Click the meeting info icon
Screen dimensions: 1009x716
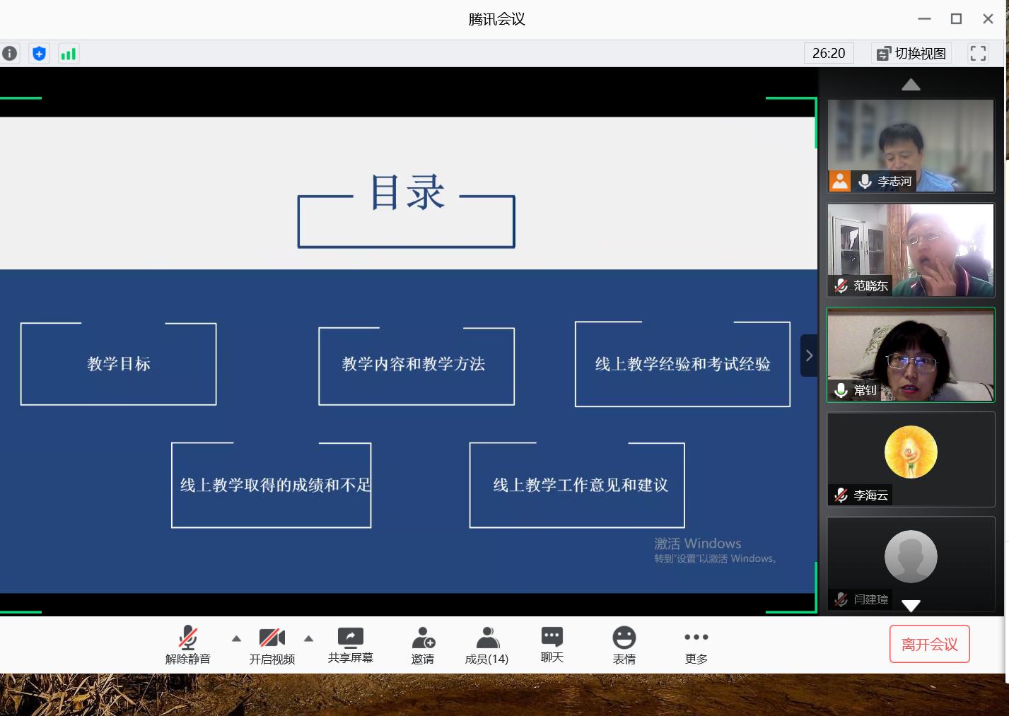pos(10,53)
